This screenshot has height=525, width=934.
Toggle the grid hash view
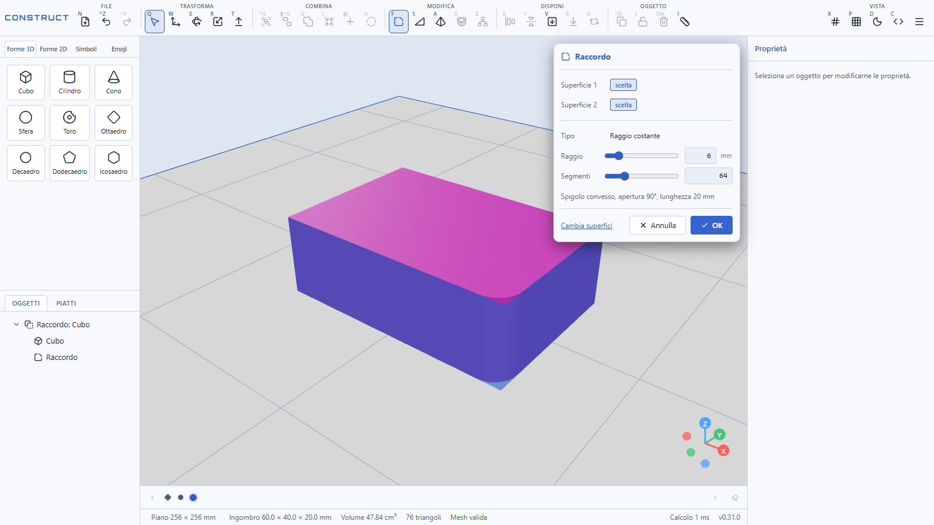click(x=835, y=22)
